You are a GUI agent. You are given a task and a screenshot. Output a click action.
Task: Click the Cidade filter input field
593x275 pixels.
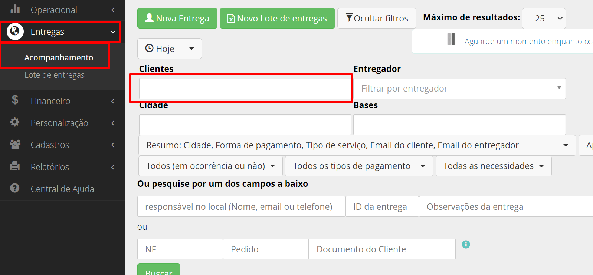pyautogui.click(x=245, y=125)
